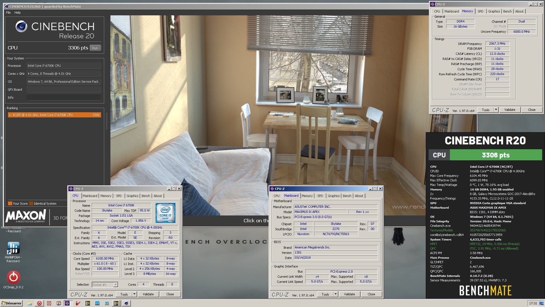Click Close in CPU-Z Memory window
545x307 pixels.
532,110
